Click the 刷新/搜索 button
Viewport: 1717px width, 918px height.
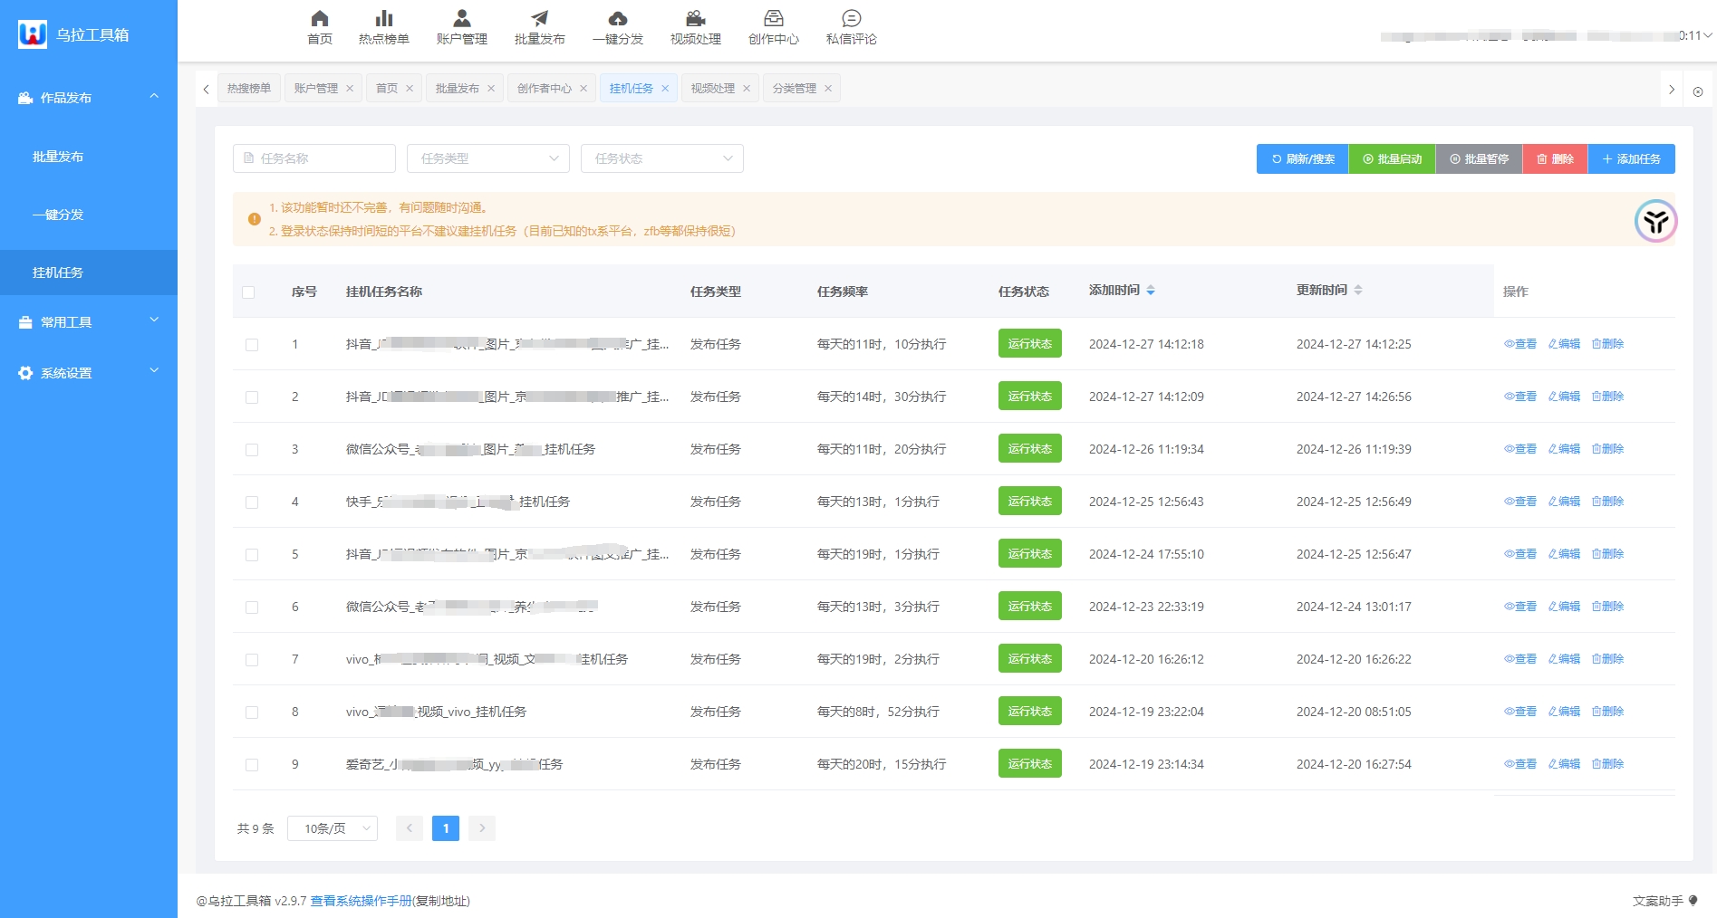tap(1303, 158)
